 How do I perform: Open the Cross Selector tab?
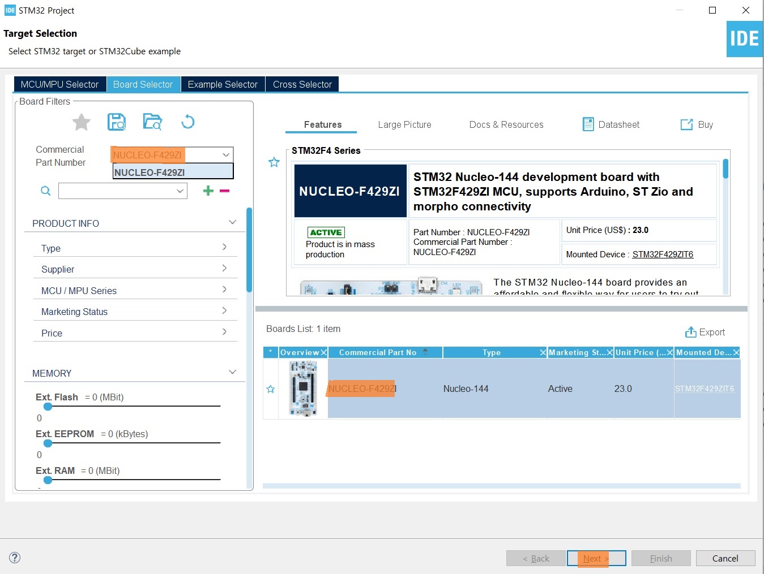pyautogui.click(x=302, y=84)
